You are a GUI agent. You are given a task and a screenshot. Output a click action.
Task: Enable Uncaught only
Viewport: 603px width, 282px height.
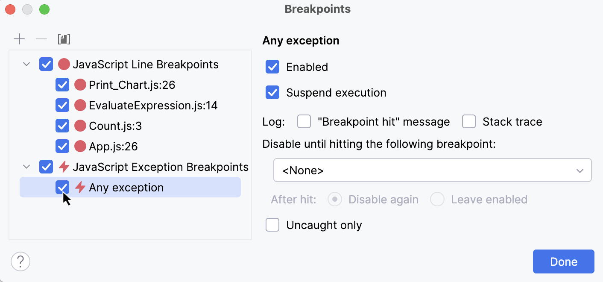point(272,225)
